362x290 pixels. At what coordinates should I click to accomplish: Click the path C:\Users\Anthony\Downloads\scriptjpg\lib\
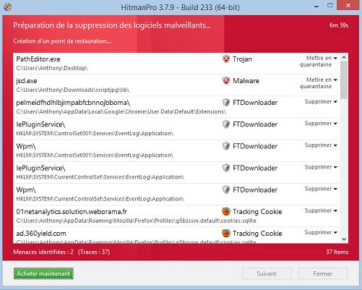73,90
